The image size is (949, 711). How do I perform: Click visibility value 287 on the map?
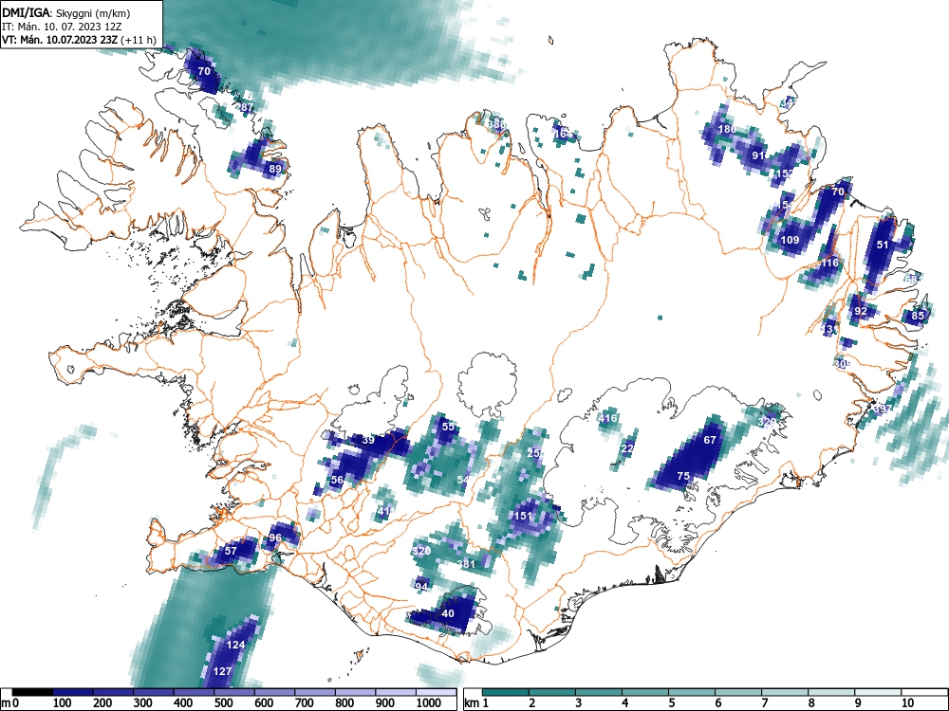(245, 108)
